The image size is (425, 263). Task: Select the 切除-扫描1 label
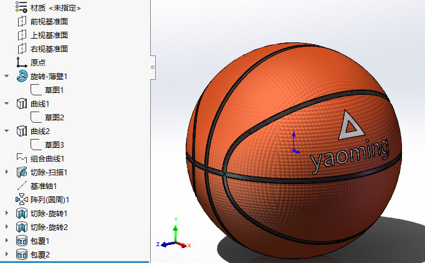click(49, 173)
